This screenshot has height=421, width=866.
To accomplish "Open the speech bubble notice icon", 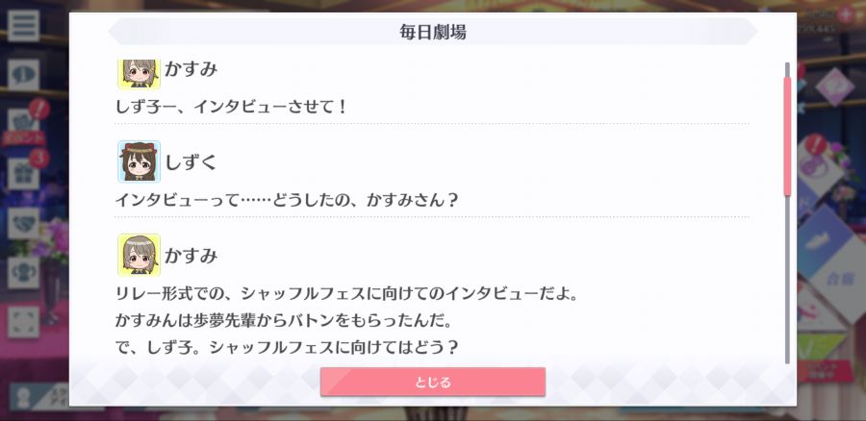I will (x=23, y=74).
